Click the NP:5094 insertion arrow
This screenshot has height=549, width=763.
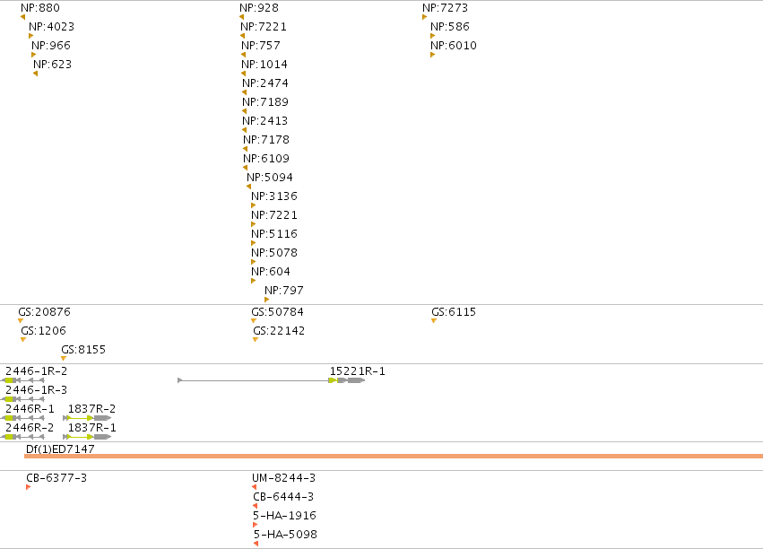click(x=248, y=187)
